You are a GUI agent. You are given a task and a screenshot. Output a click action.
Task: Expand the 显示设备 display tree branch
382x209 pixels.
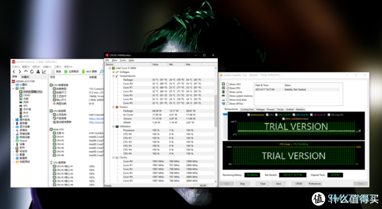click(x=13, y=127)
